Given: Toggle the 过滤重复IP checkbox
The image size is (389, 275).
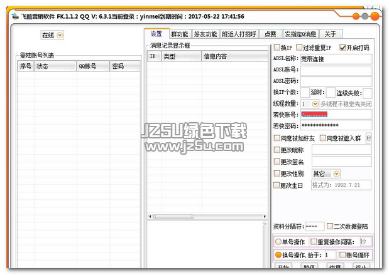Looking at the screenshot, I should coord(299,47).
